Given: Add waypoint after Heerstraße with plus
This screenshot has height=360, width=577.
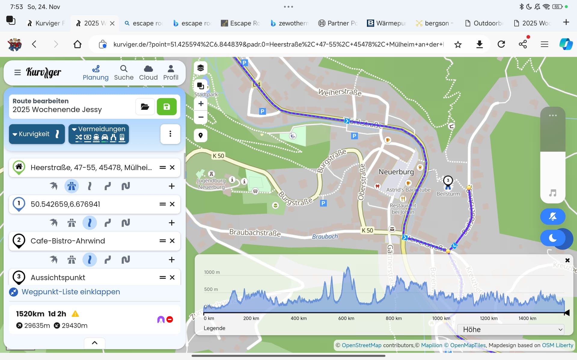Looking at the screenshot, I should tap(172, 186).
